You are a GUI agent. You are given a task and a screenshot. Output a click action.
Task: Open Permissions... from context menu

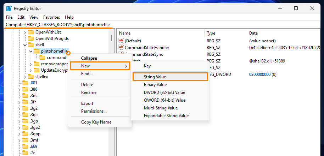(100, 111)
